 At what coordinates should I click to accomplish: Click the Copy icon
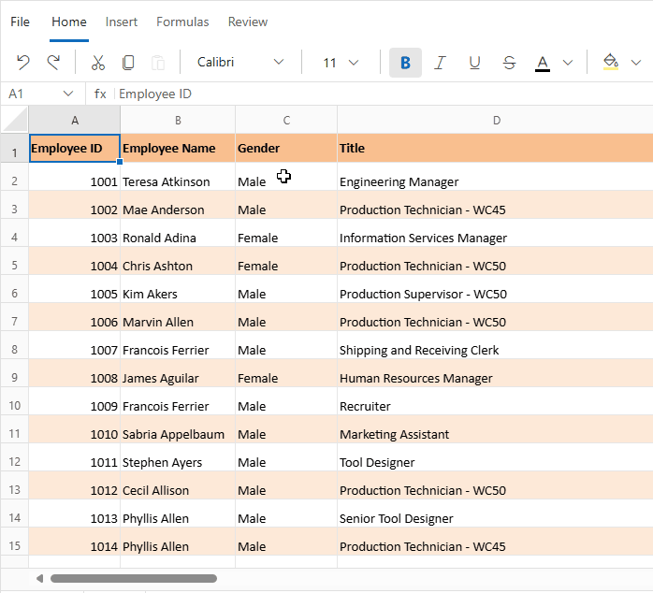click(x=128, y=63)
